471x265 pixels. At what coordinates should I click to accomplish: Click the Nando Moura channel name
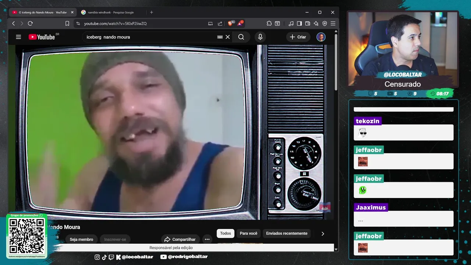click(63, 227)
